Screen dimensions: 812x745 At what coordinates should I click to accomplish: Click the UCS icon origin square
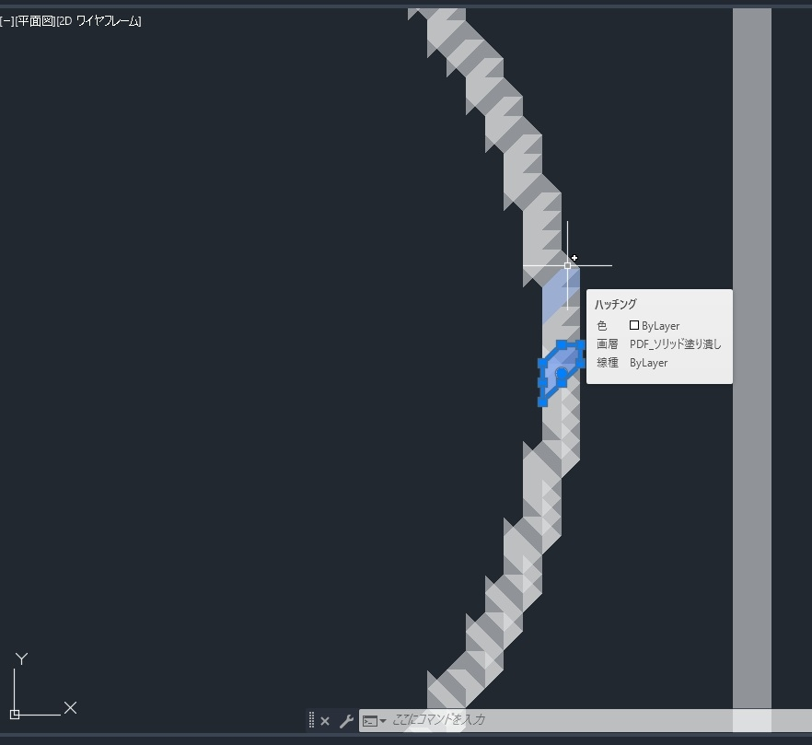(15, 715)
